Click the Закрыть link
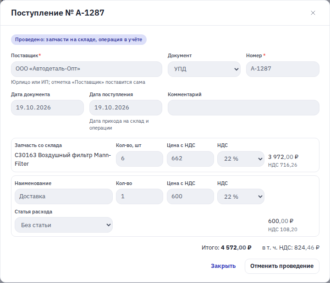Viewport: 330px width, 283px height. coord(223,266)
